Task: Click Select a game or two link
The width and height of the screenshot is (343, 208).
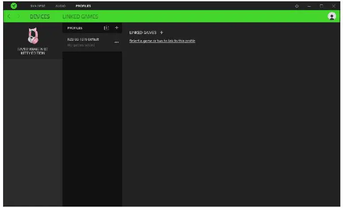Action: [x=162, y=41]
